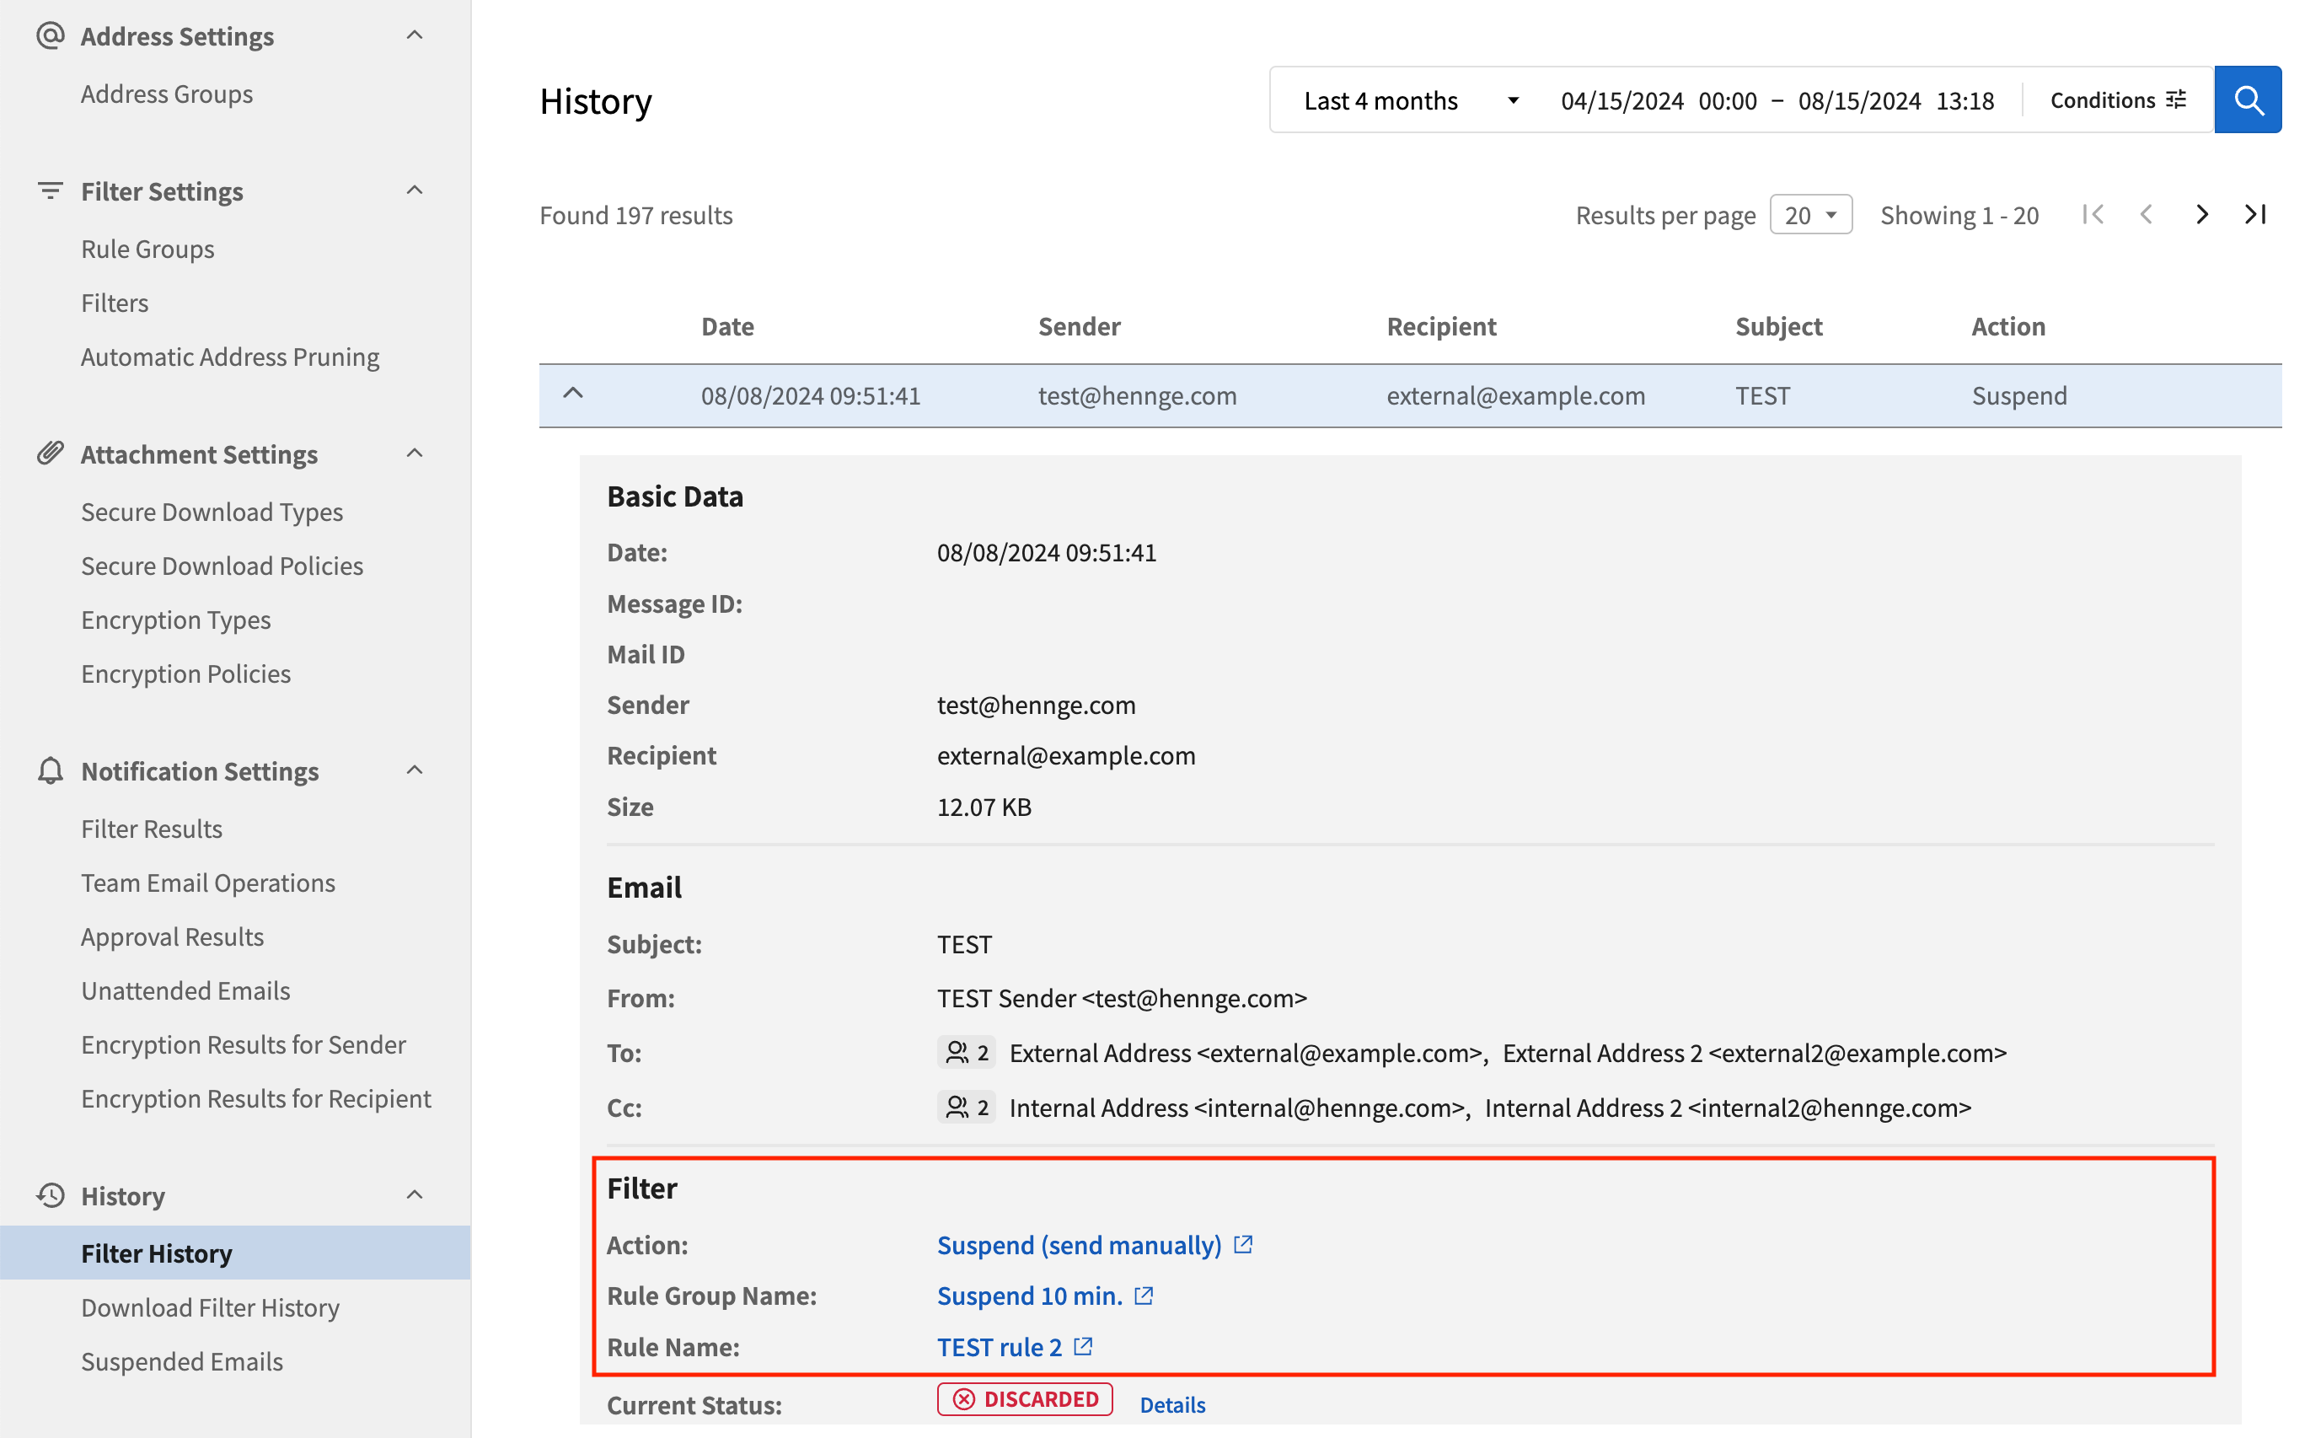Click external-link icon next to Suspend (send manually)
2321x1438 pixels.
point(1243,1244)
